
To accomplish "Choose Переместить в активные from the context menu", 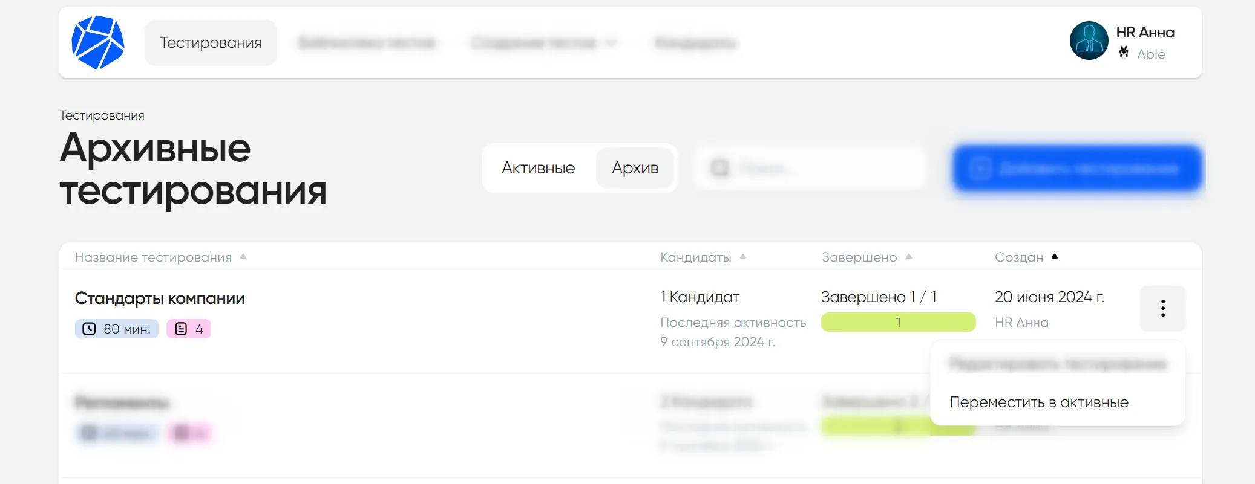I will (1040, 401).
